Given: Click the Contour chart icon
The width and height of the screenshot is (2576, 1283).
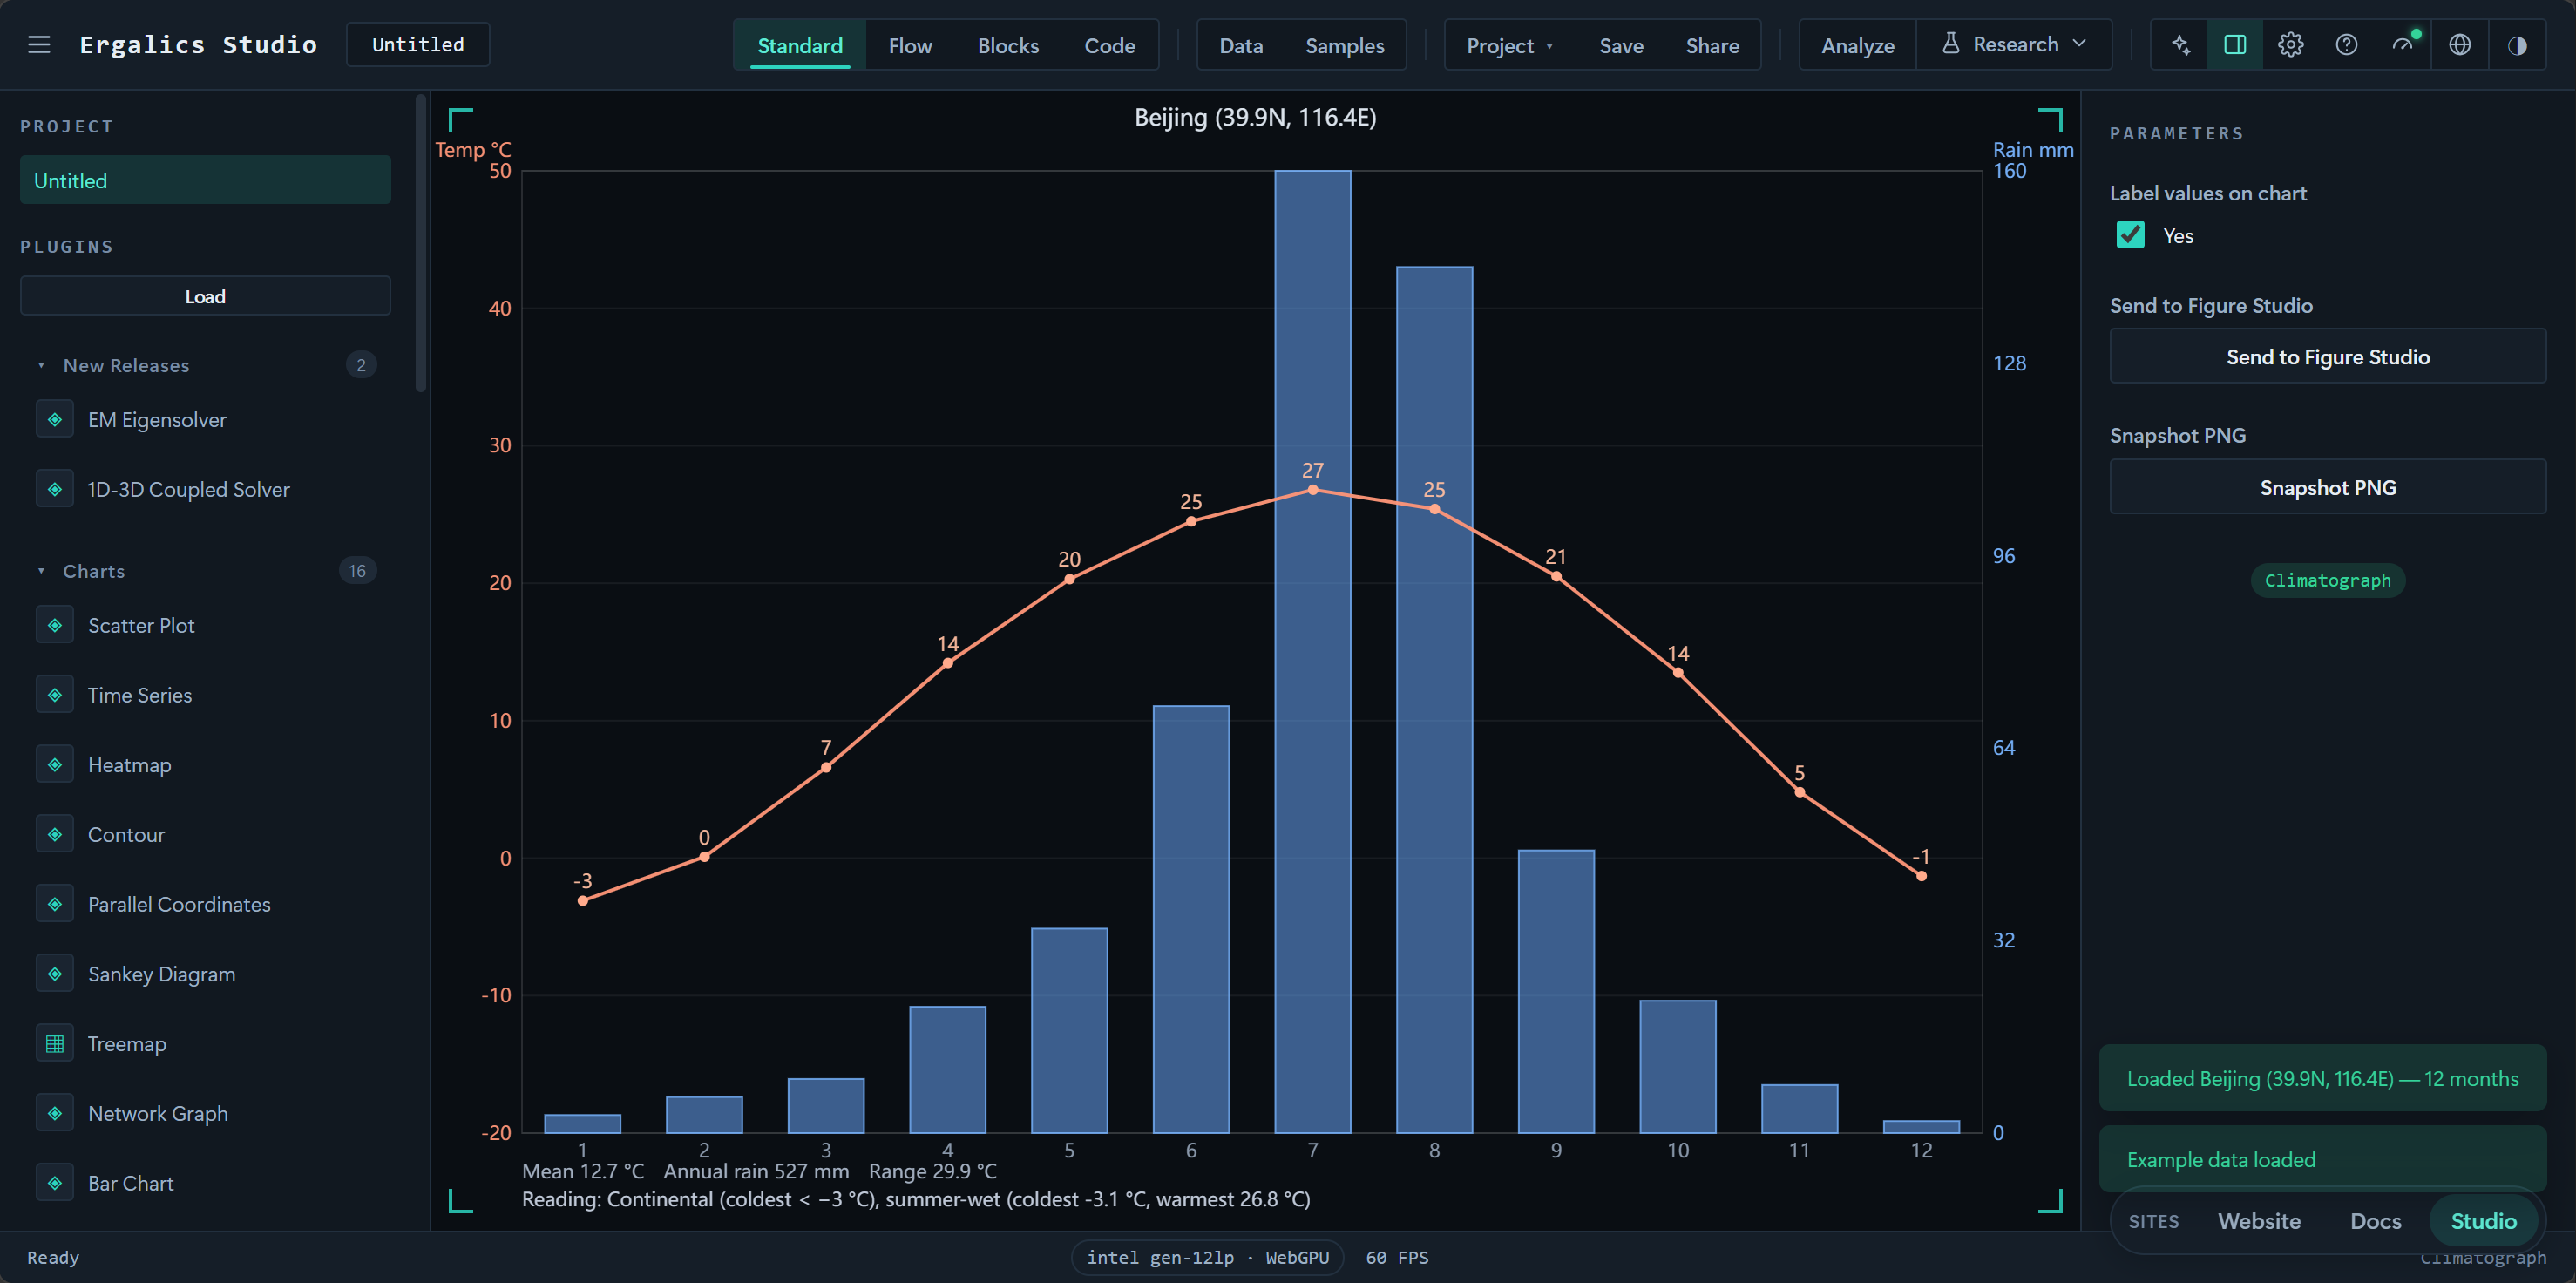Looking at the screenshot, I should (x=55, y=834).
